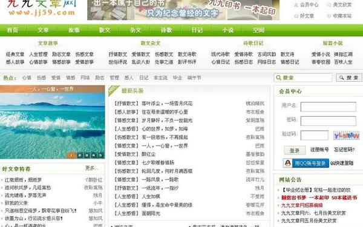This screenshot has height=227, width=363.
Task: Focus the 搜索 search input field
Action: 303,77
